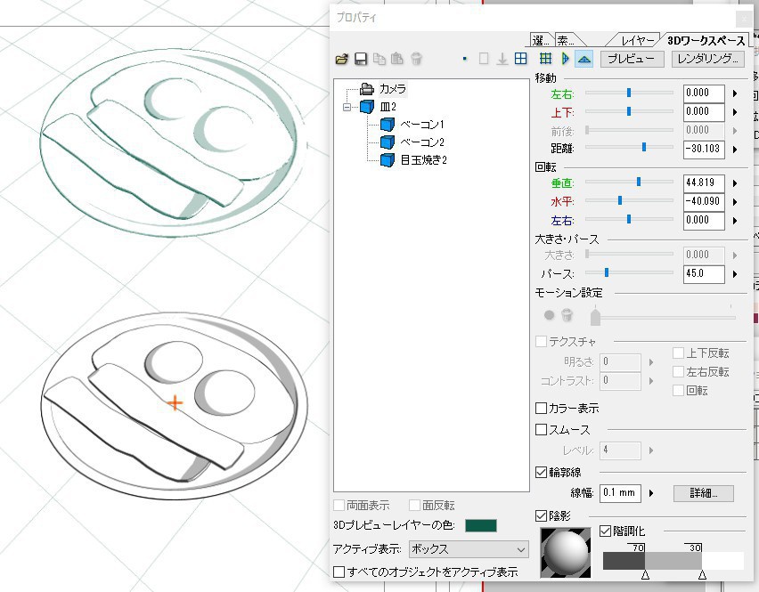
Task: Open the アクティブ表示 ボックス dropdown
Action: click(469, 549)
